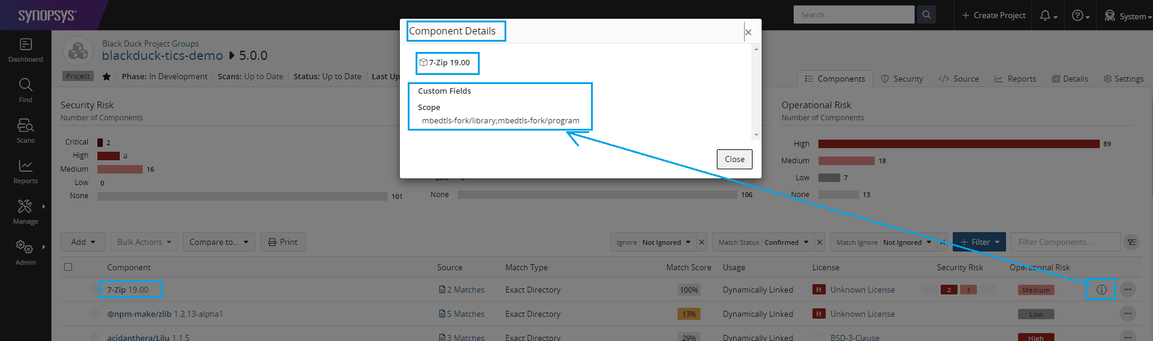Screen dimensions: 1153x341
Task: Open the 7-Zip 19.00 component link
Action: [128, 290]
